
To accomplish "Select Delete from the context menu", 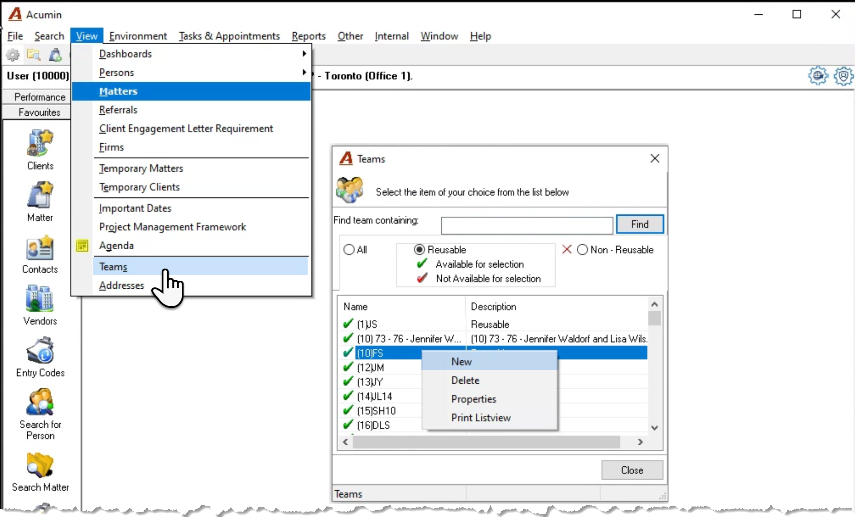I will pyautogui.click(x=490, y=380).
